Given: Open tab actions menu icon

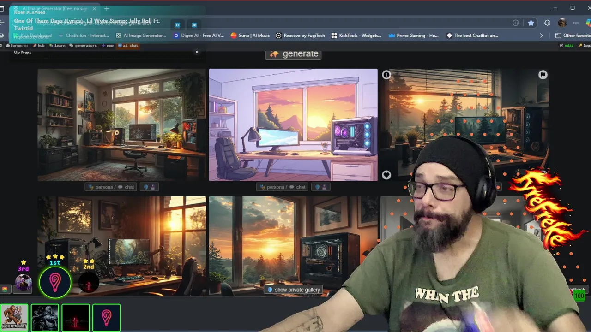Looking at the screenshot, I should (x=2, y=8).
